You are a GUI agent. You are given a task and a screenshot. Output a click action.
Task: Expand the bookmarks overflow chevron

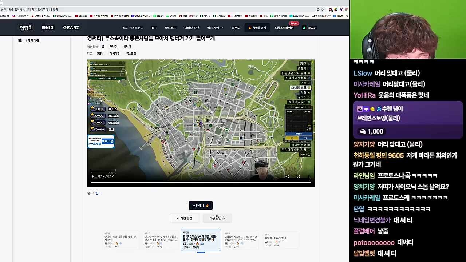pyautogui.click(x=348, y=16)
